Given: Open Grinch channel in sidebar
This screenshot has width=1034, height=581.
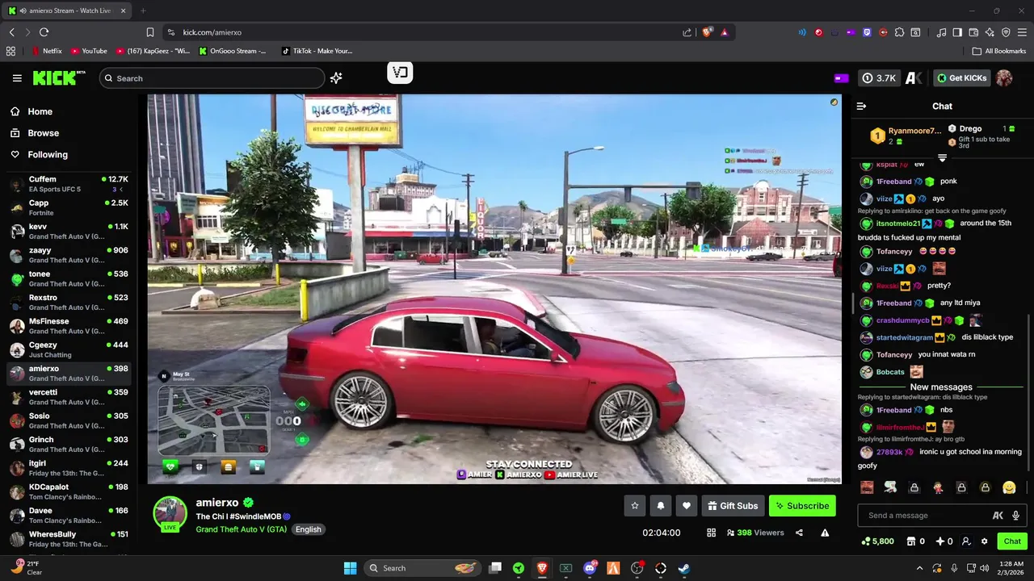Looking at the screenshot, I should coord(69,445).
